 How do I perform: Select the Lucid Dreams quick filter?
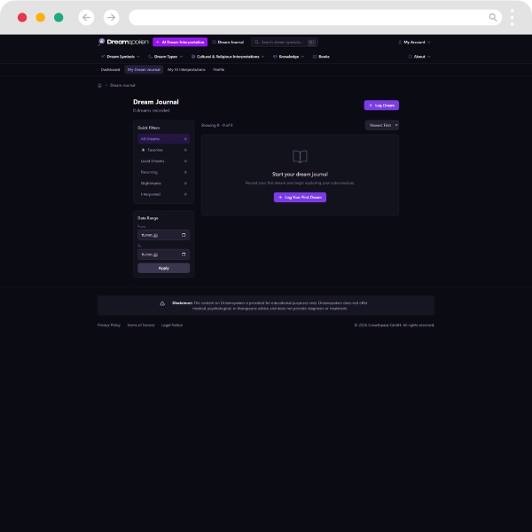[x=163, y=160]
